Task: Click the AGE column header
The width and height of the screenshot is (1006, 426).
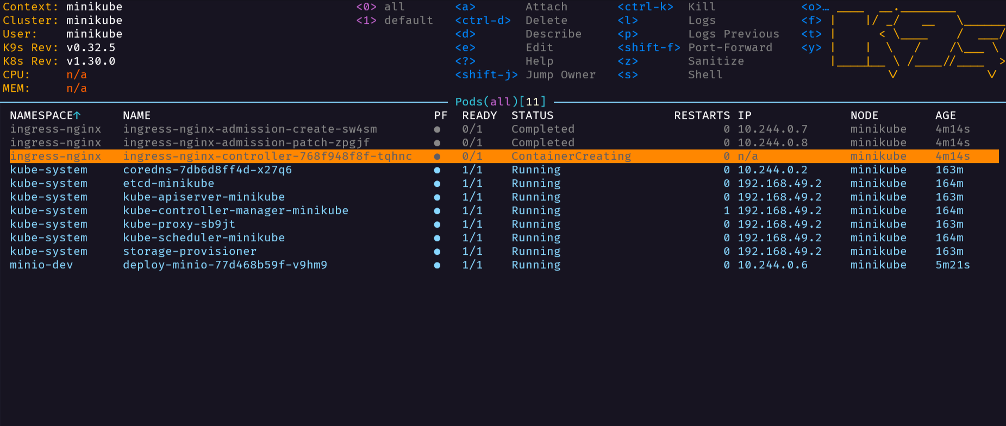Action: coord(946,116)
